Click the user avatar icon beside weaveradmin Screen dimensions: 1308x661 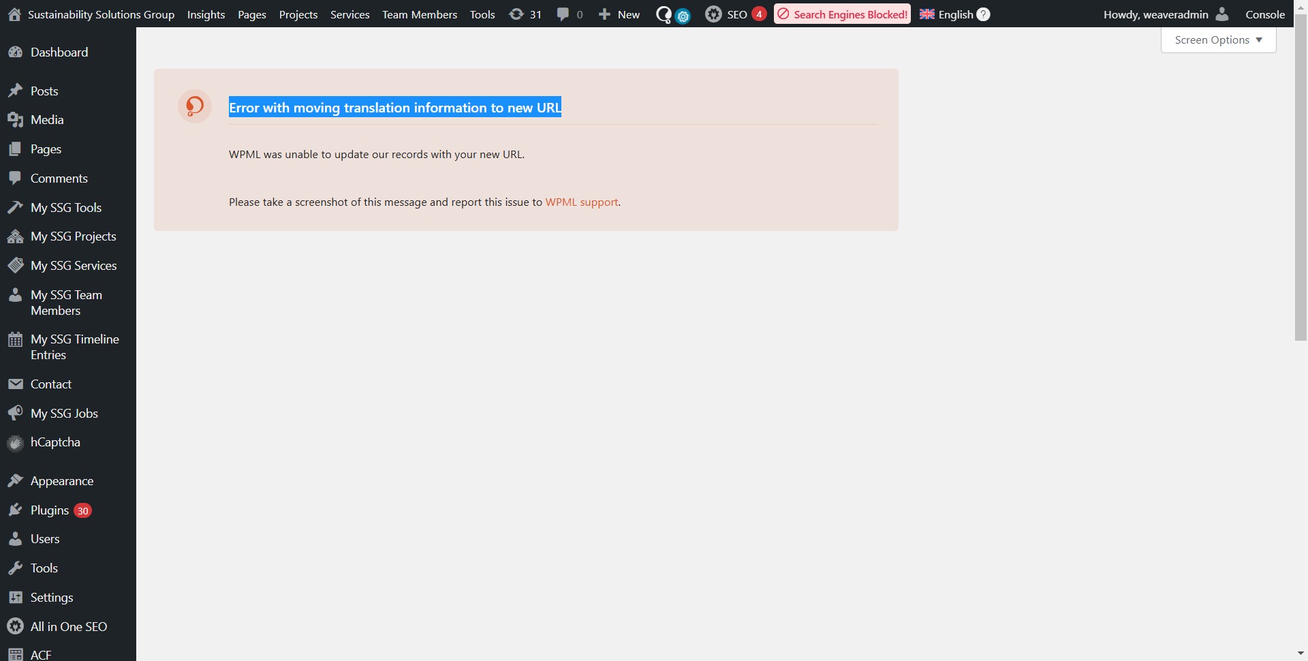pyautogui.click(x=1222, y=14)
